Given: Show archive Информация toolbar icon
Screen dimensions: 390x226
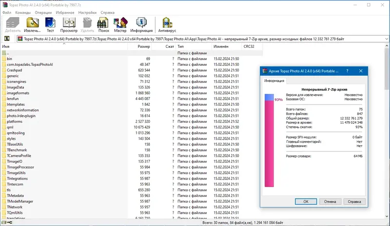Looking at the screenshot, I should coord(141,25).
